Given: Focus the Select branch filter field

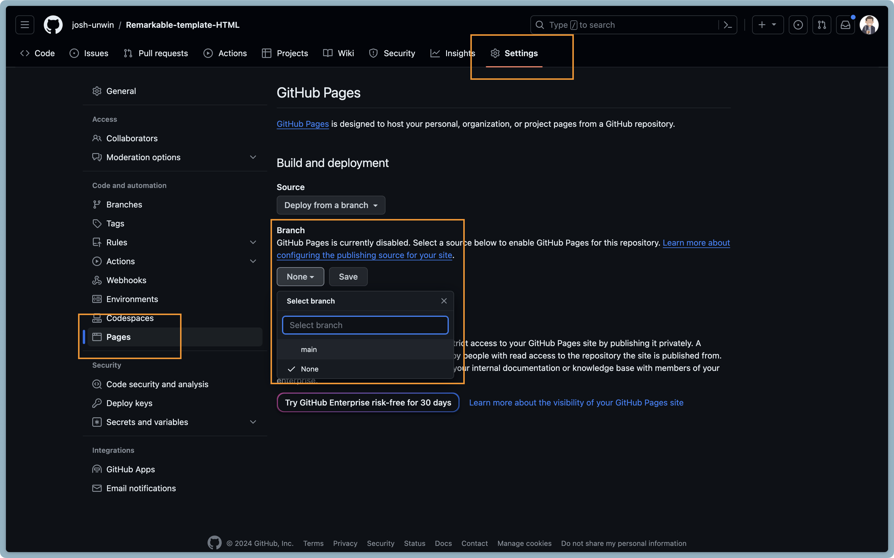Looking at the screenshot, I should 365,325.
